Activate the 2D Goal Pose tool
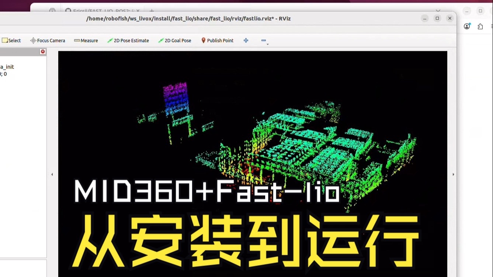The width and height of the screenshot is (493, 277). click(174, 41)
